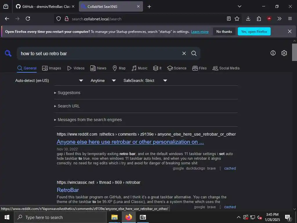Open cached link for Reddit result

point(230,168)
